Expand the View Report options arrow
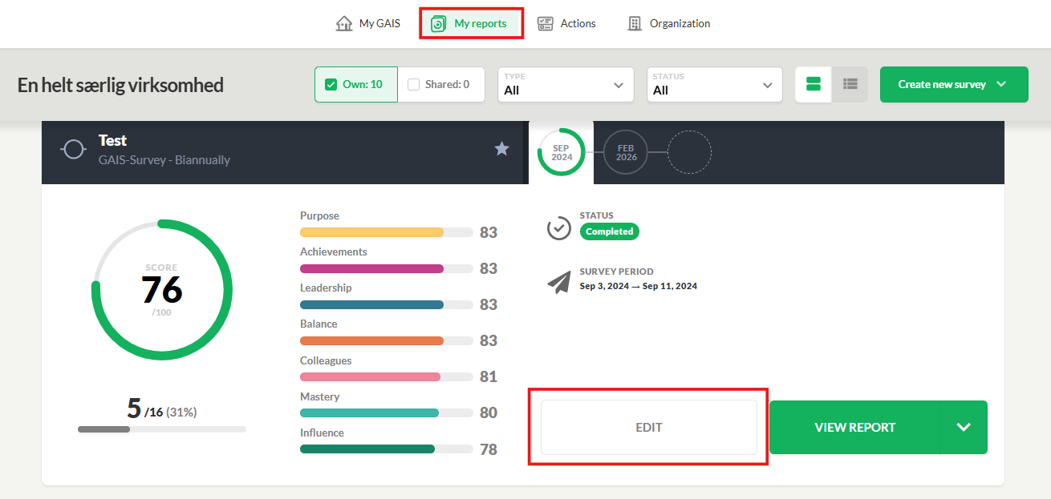The height and width of the screenshot is (499, 1051). click(964, 428)
